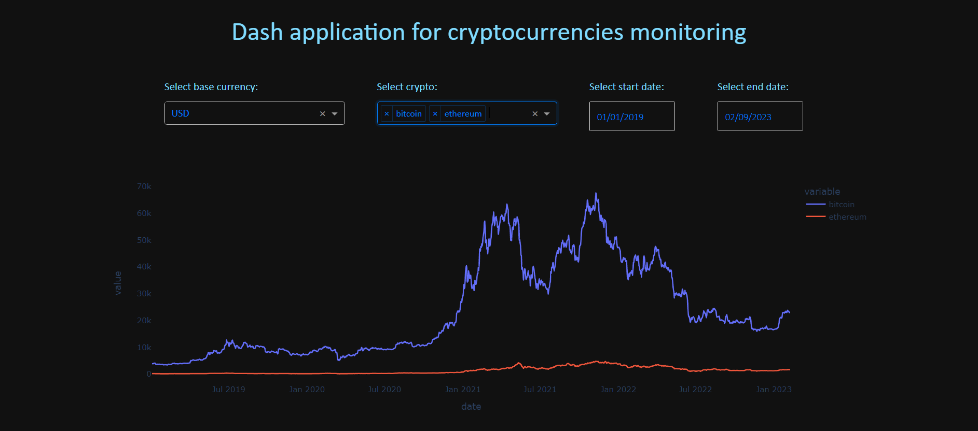Click the ethereum legend line marker
Image resolution: width=978 pixels, height=431 pixels.
tap(815, 217)
